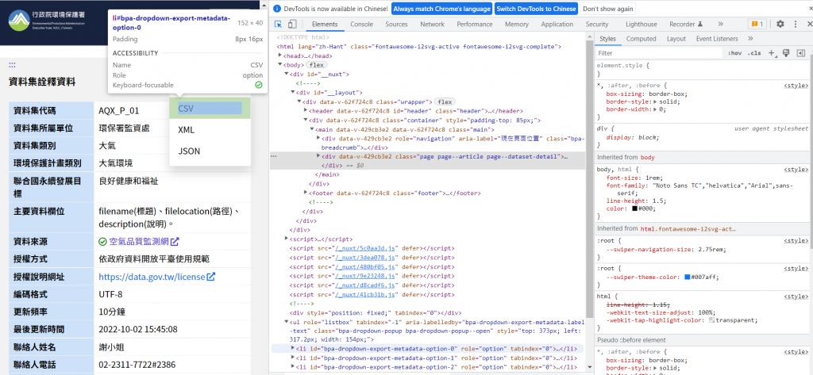Click the #007aff blue color swatch
Viewport: 813px width, 375px height.
(688, 277)
